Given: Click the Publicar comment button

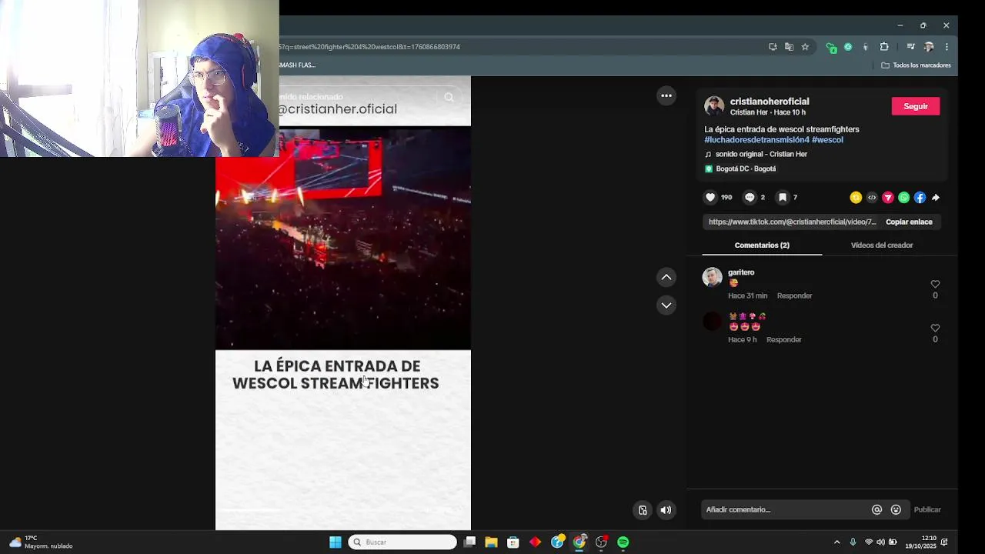Looking at the screenshot, I should click(927, 509).
